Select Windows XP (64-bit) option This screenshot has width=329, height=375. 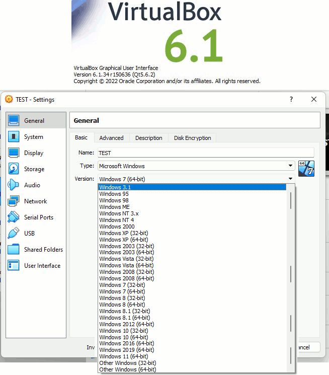point(192,240)
